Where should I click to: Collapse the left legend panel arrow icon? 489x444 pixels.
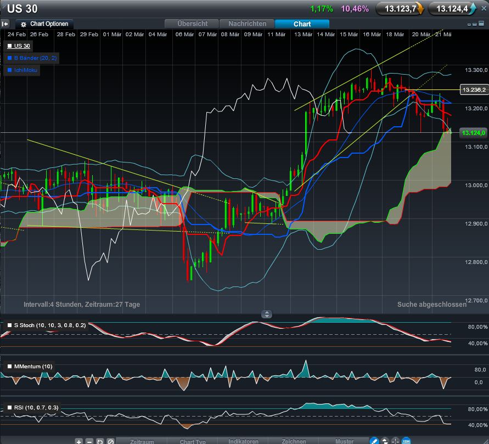tap(5, 24)
